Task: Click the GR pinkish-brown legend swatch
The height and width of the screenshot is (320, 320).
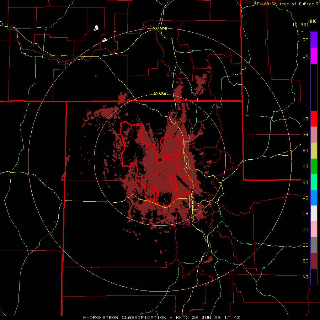Action: 314,135
